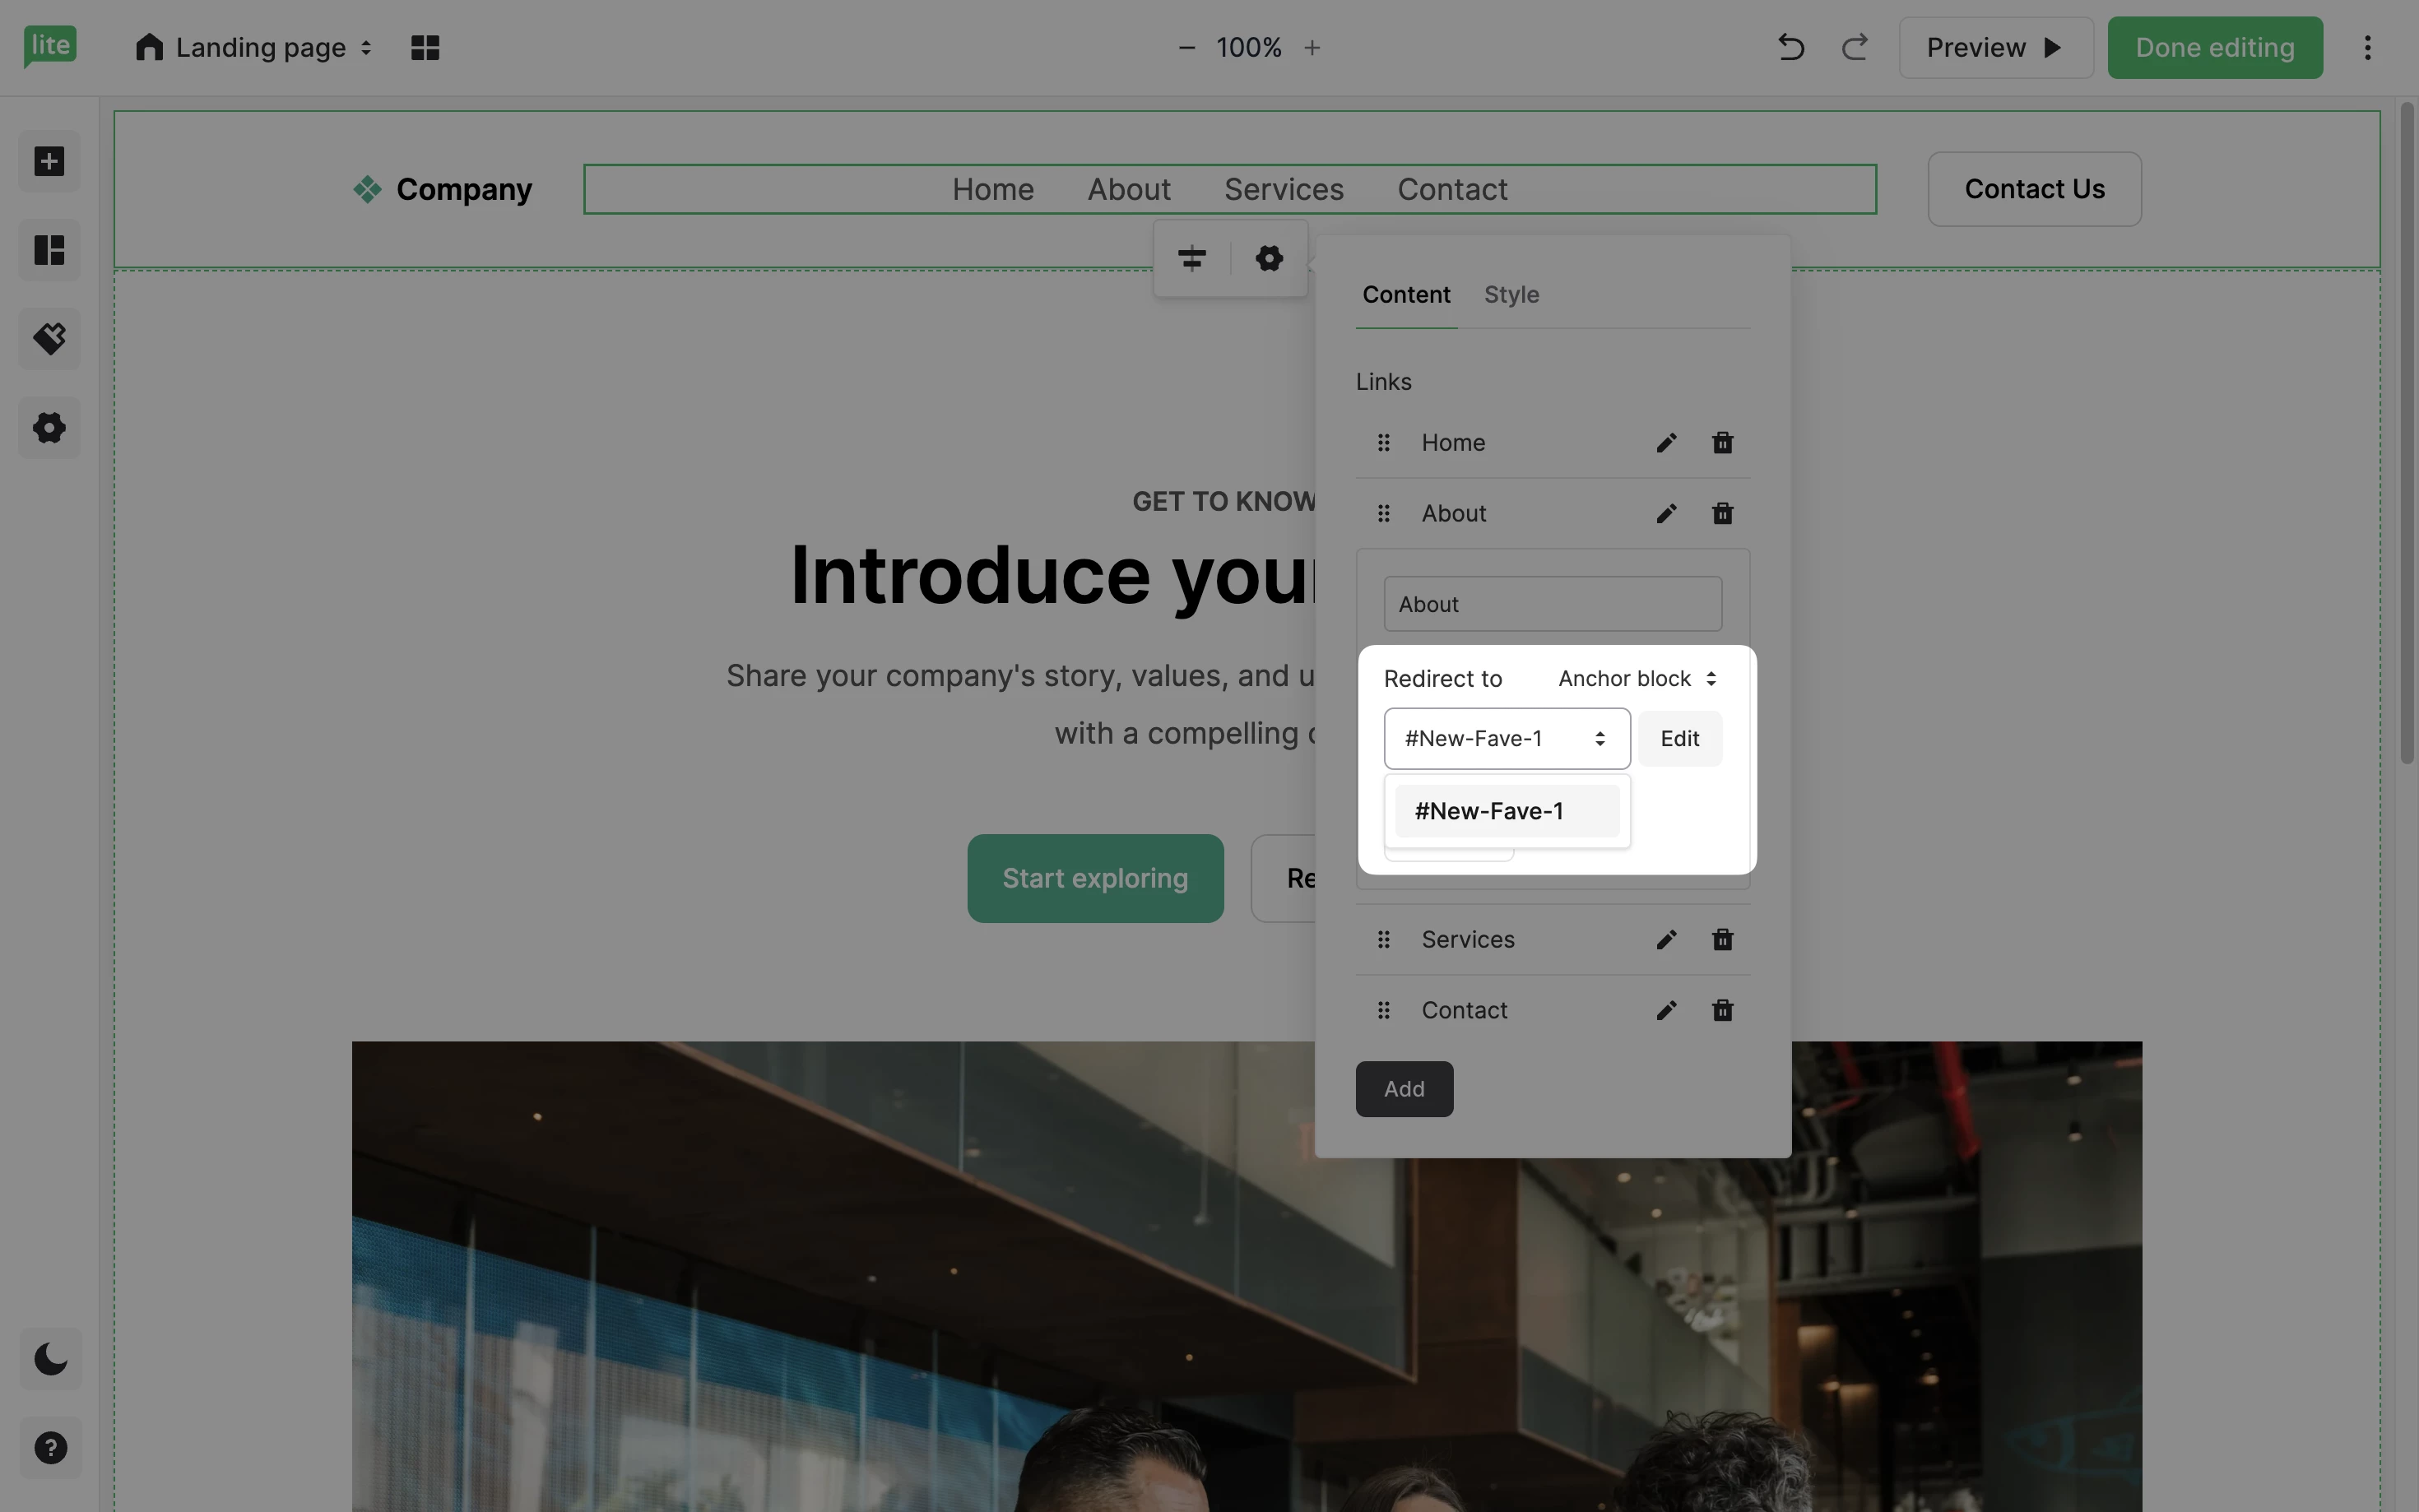This screenshot has height=1512, width=2419.
Task: Open the help question mark icon
Action: pos(50,1447)
